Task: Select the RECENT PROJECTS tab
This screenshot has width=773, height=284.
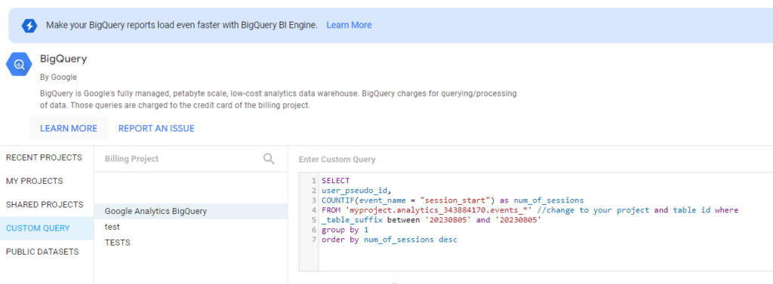Action: (x=47, y=157)
